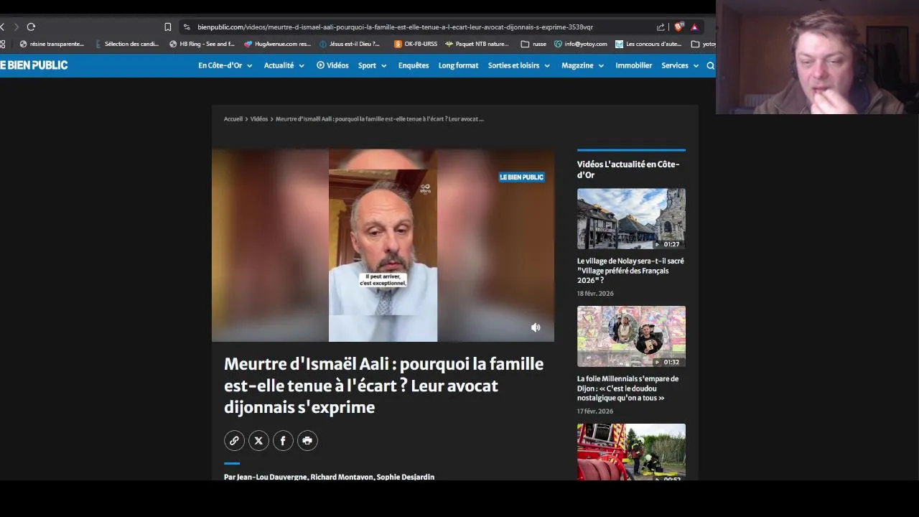Print the article with the printer icon
This screenshot has height=517, width=919.
click(x=307, y=440)
